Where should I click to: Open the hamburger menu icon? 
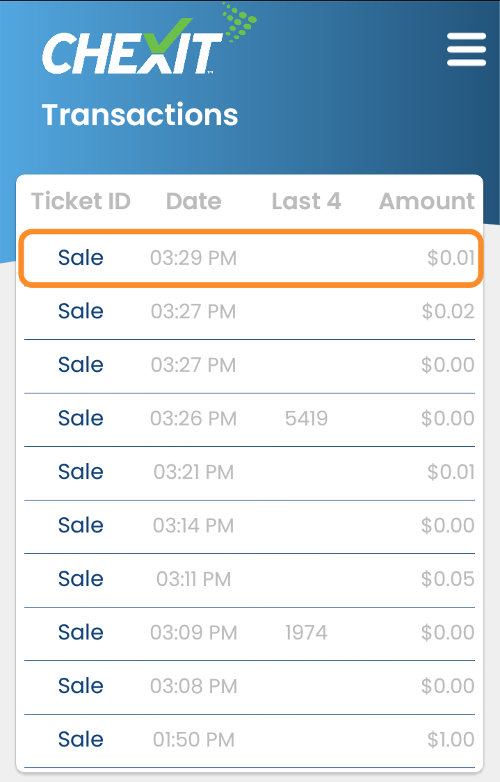(x=467, y=49)
